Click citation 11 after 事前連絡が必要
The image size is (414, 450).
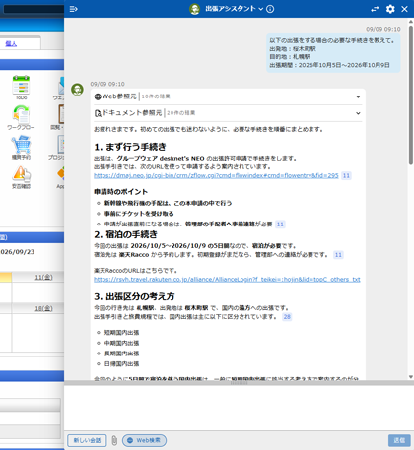click(x=280, y=225)
